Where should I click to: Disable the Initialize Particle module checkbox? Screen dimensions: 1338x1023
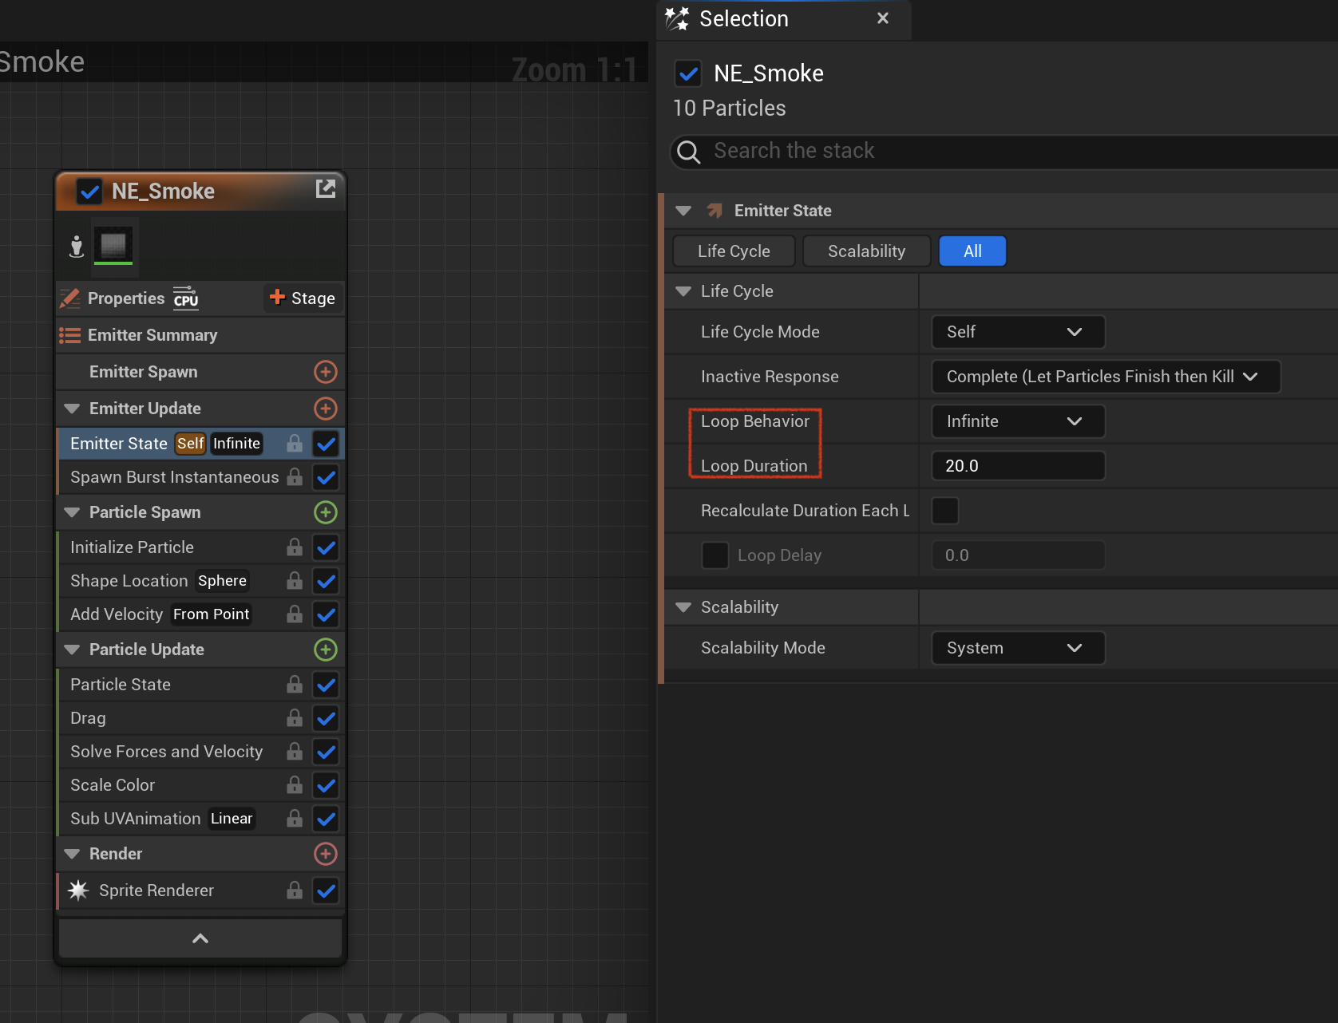tap(326, 547)
